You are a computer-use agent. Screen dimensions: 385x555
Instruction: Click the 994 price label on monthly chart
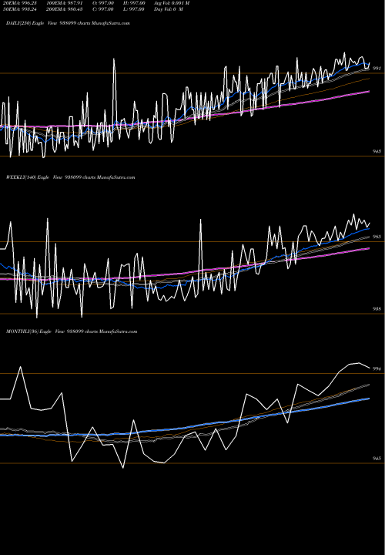(x=377, y=368)
